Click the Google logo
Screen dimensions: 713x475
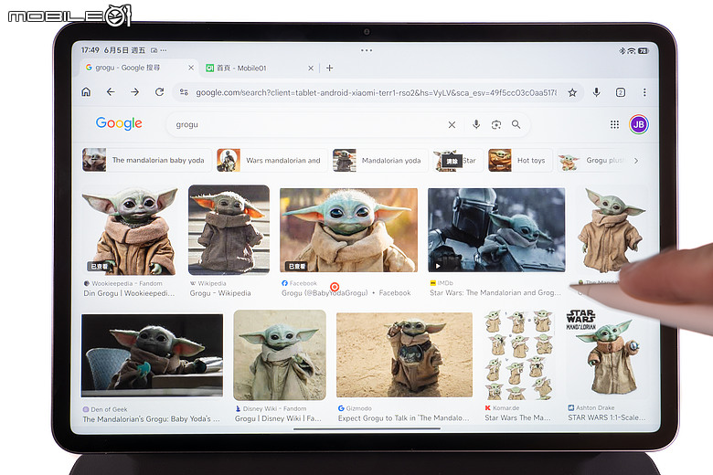point(119,123)
